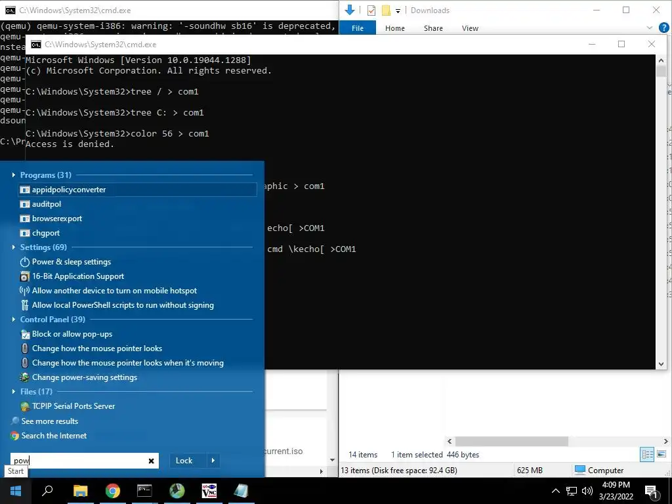Expand the Programs (31) results group
672x504 pixels.
[x=14, y=175]
